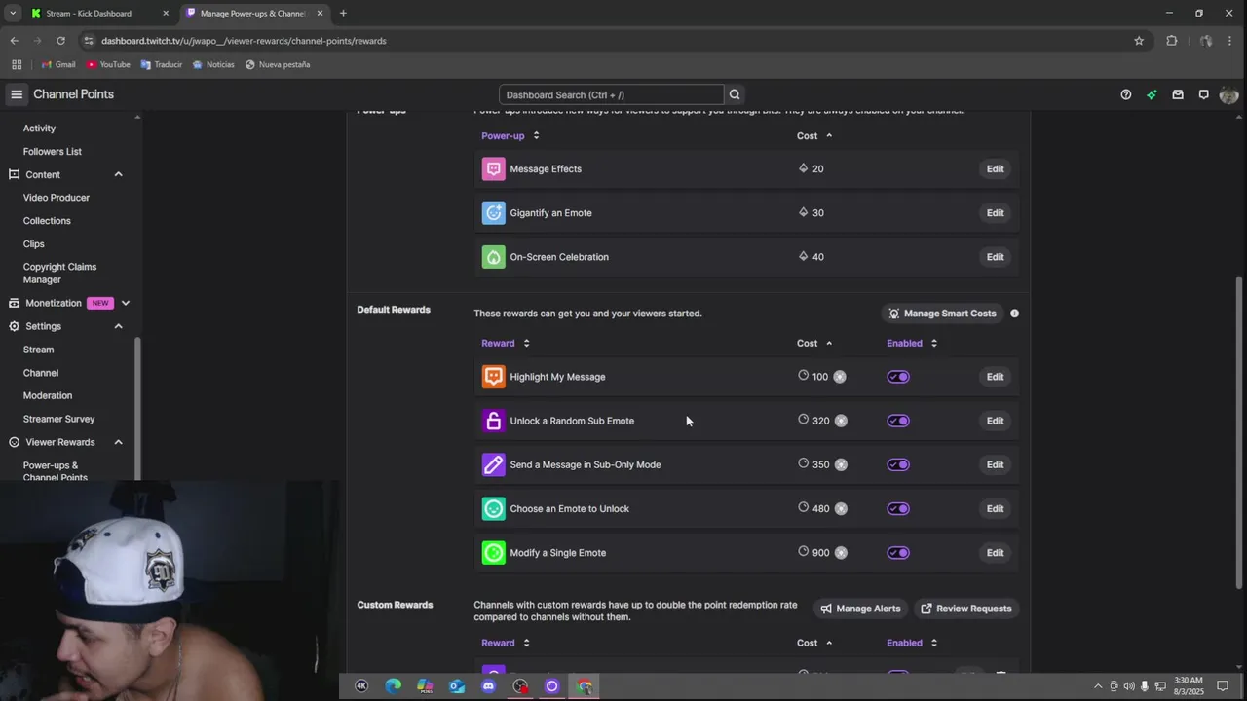Viewport: 1247px width, 701px height.
Task: Edit the On-Screen Celebration power-up
Action: click(995, 257)
